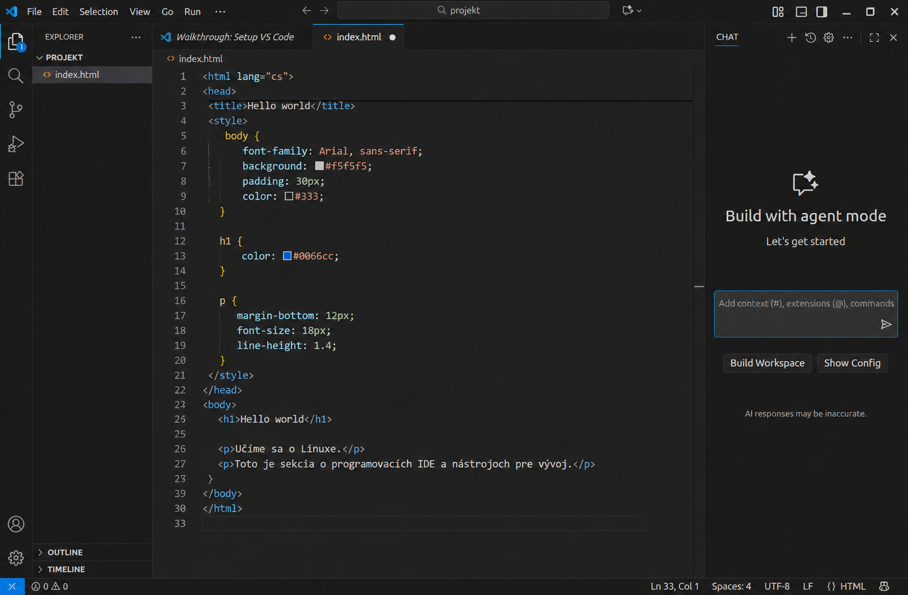
Task: Click Ln 33, Col 1 in status bar
Action: tap(675, 586)
